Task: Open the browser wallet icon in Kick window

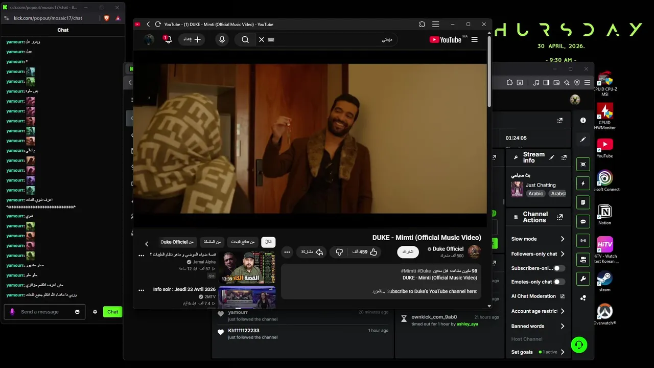Action: coord(556,82)
